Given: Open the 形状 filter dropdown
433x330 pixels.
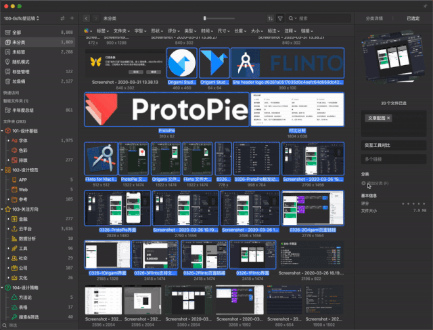Looking at the screenshot, I should tap(157, 31).
